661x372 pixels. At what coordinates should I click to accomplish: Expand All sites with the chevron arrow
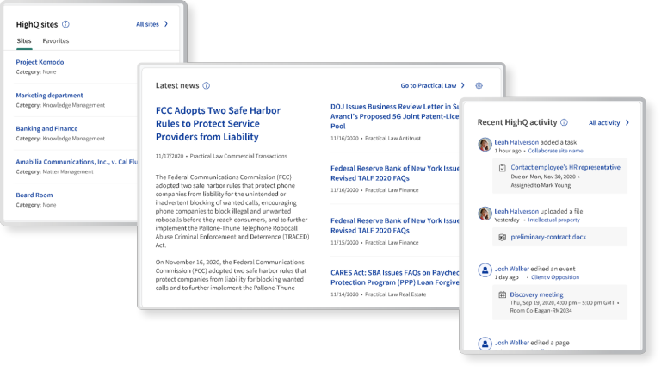[x=166, y=24]
